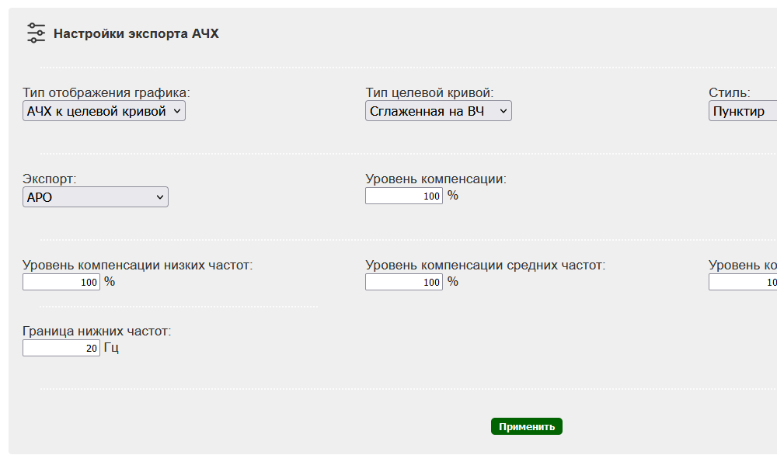The height and width of the screenshot is (462, 777).
Task: Click the low-frequency boundary Hz input field
Action: tap(61, 349)
